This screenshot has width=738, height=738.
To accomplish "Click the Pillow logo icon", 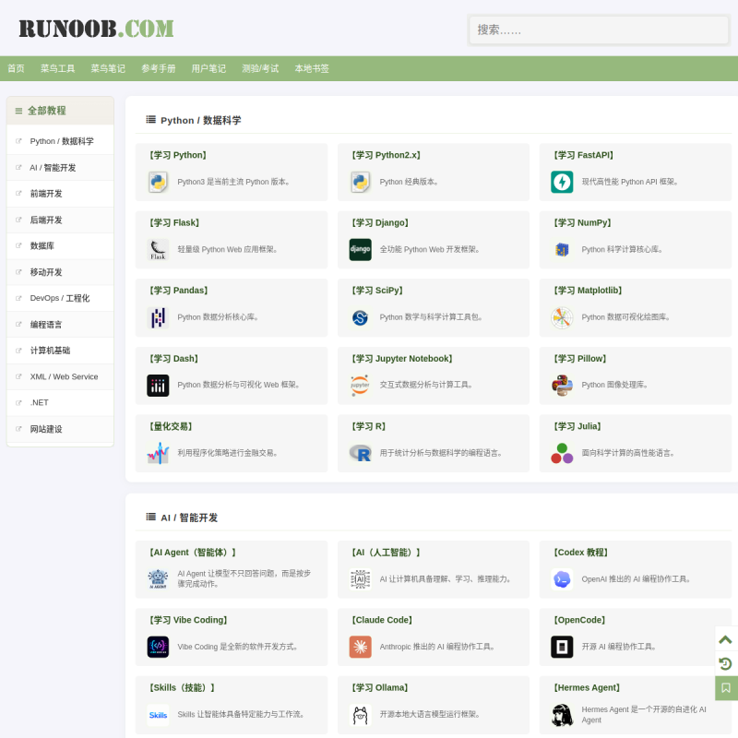I will point(562,385).
